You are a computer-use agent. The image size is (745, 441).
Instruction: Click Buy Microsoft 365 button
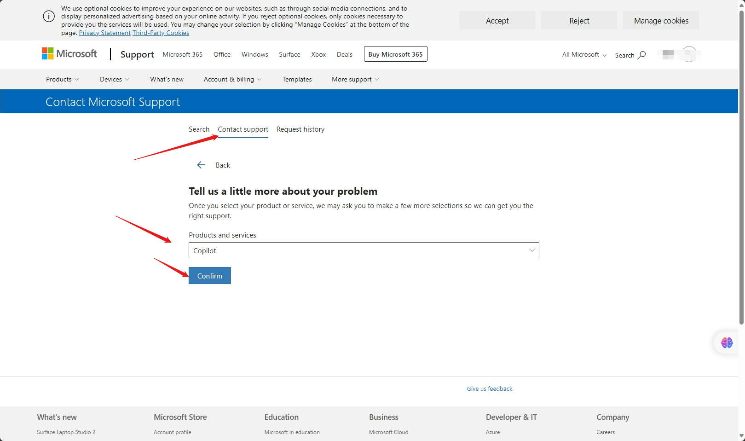[x=395, y=54]
